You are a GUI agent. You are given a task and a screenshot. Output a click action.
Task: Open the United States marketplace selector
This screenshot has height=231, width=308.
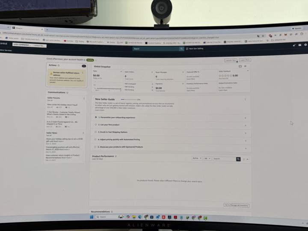click(x=40, y=46)
